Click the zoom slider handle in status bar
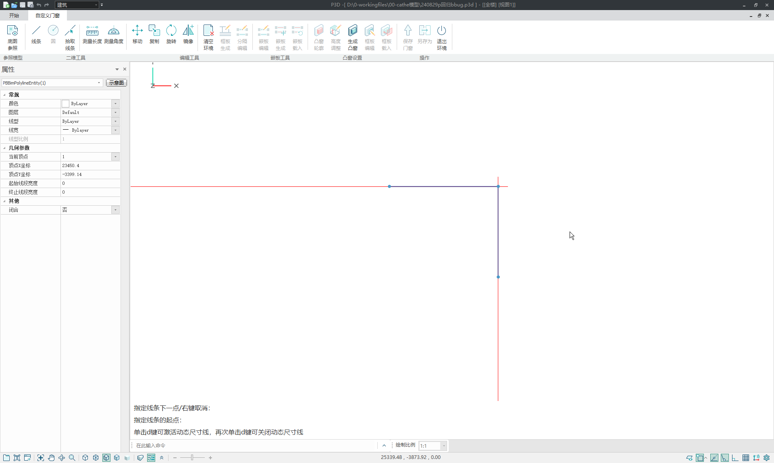Image resolution: width=774 pixels, height=463 pixels. click(x=192, y=458)
